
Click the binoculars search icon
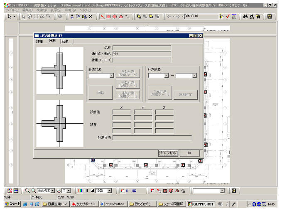click(245, 17)
